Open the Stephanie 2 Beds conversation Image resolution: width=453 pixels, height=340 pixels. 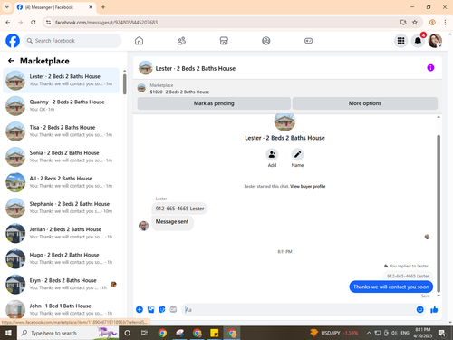62,208
